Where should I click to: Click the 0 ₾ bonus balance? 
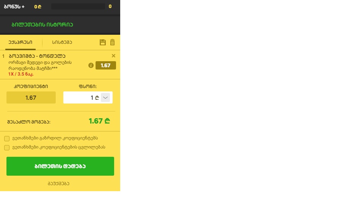pyautogui.click(x=38, y=7)
